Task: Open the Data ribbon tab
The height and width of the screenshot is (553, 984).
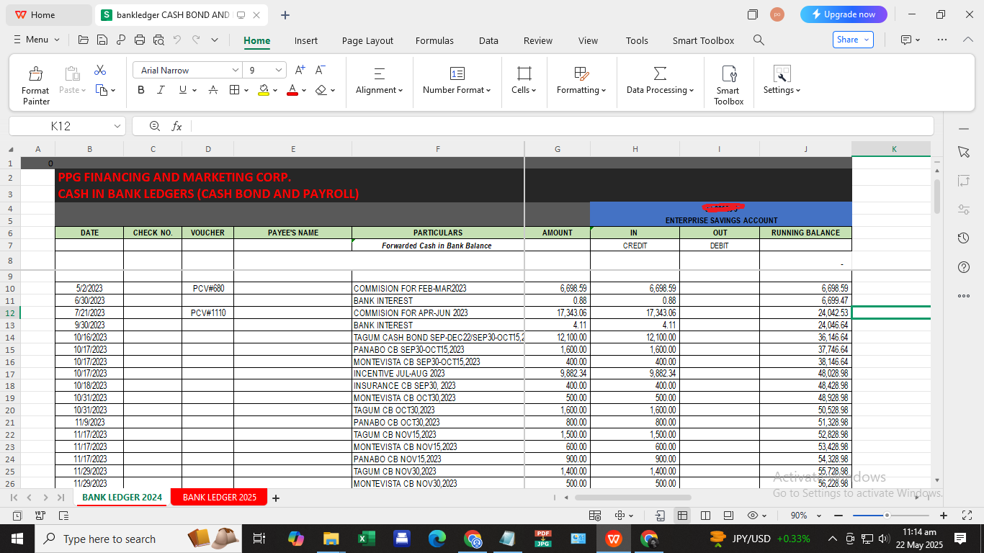Action: click(488, 40)
